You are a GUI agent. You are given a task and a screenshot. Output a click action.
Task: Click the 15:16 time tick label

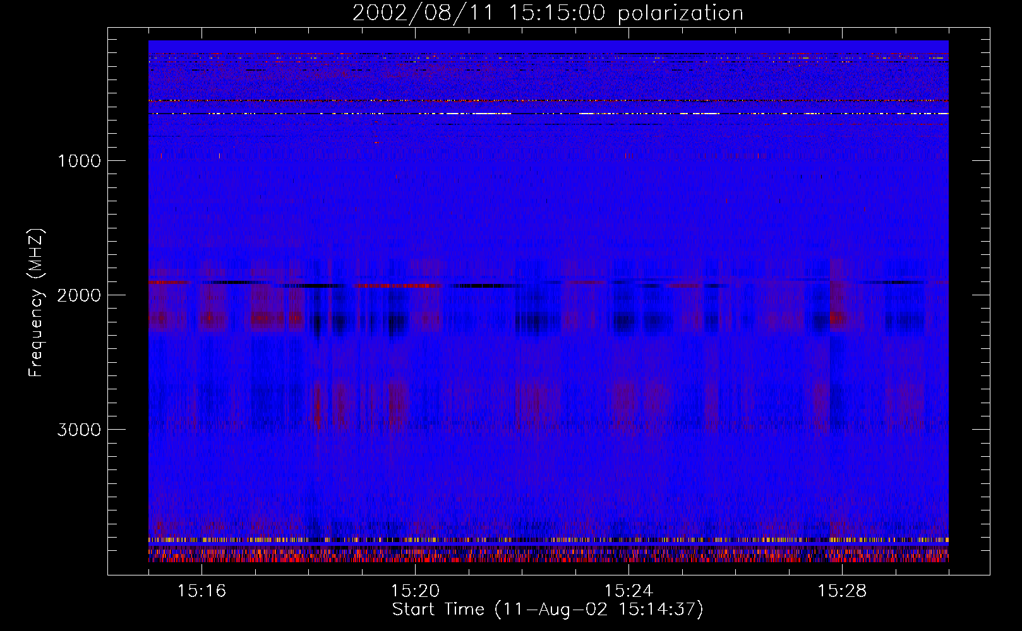pos(201,591)
